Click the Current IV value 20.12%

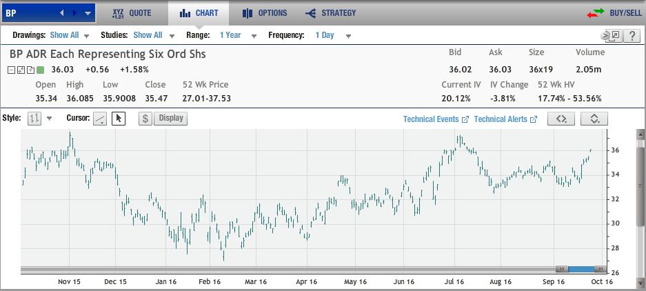click(x=456, y=99)
